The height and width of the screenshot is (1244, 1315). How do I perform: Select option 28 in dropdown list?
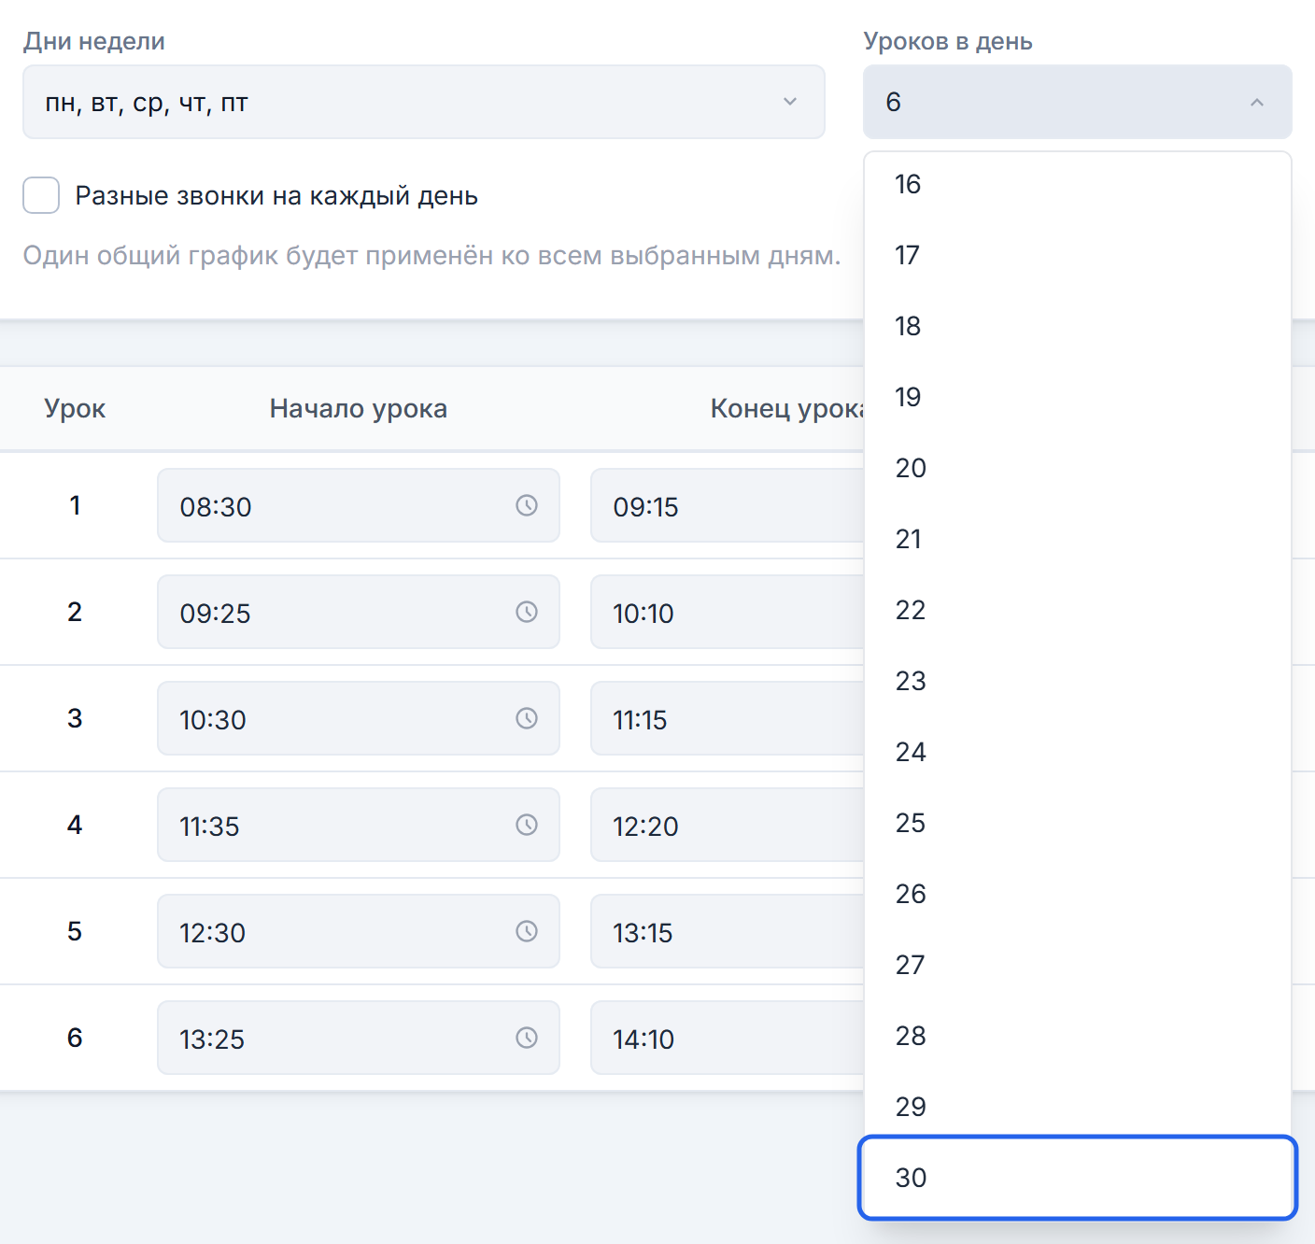pyautogui.click(x=1078, y=1036)
